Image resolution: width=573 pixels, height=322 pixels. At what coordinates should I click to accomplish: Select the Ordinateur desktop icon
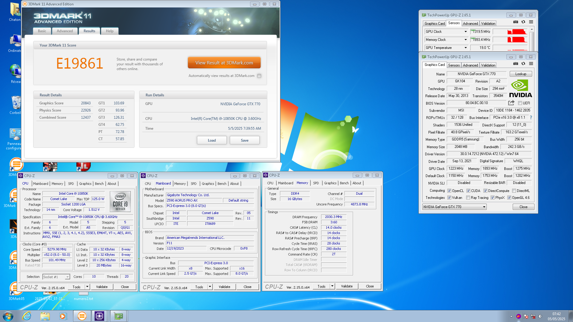pos(15,44)
